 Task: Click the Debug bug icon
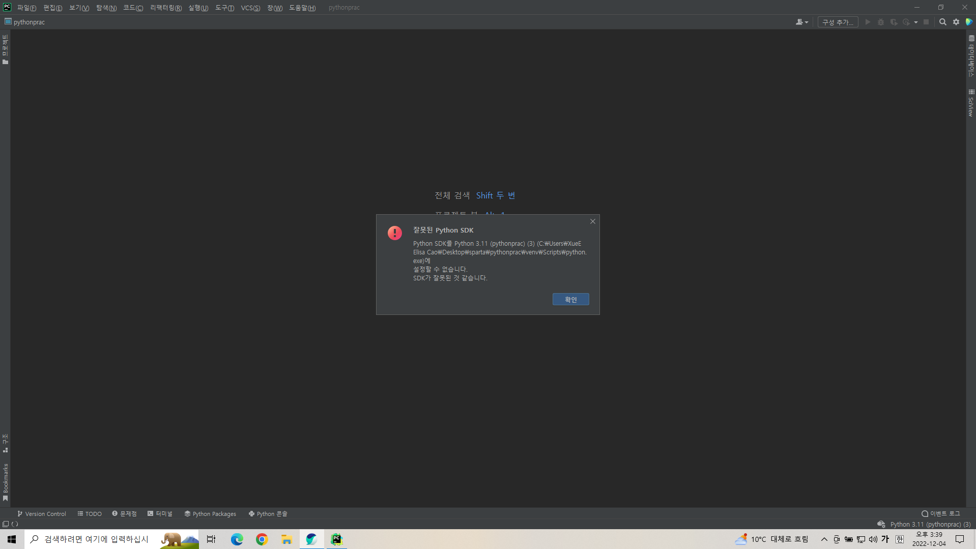[881, 22]
